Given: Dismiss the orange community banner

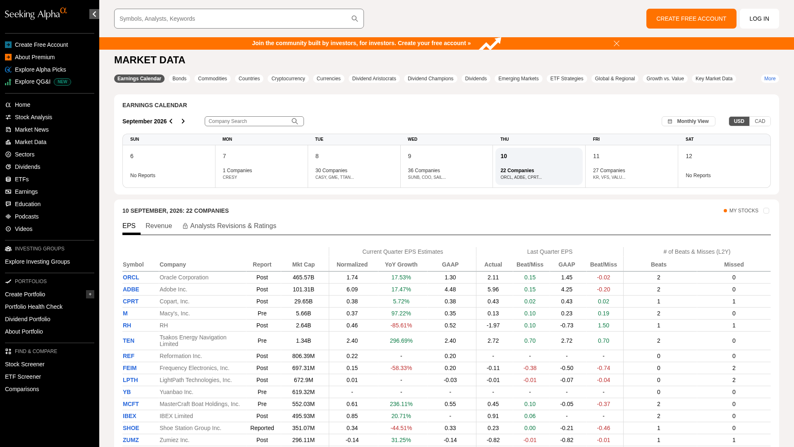Looking at the screenshot, I should [x=617, y=43].
